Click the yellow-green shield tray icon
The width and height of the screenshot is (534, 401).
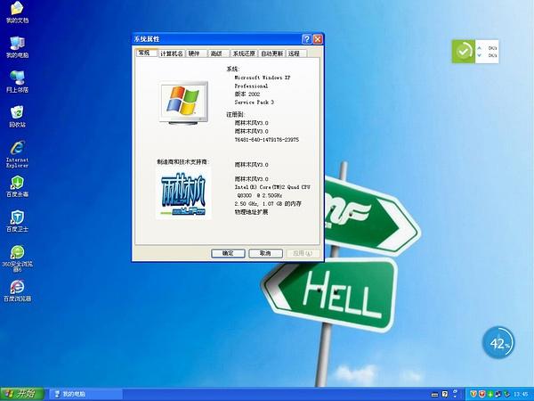tap(473, 394)
